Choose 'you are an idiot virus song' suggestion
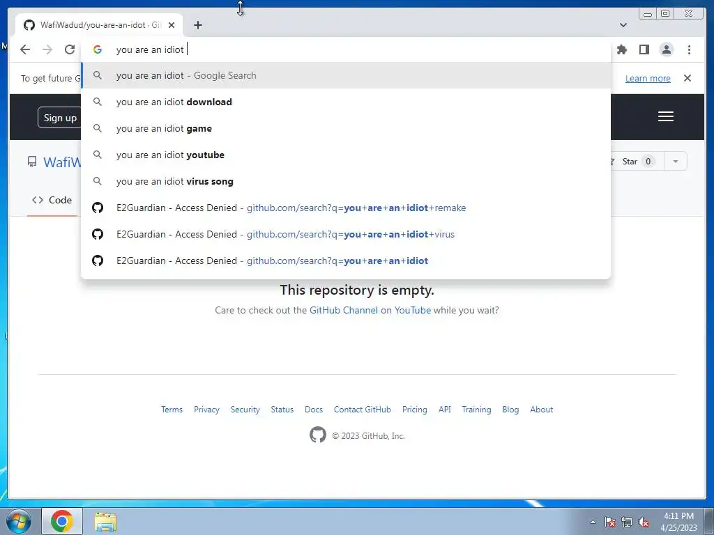Screen dimensions: 714x535 (x=346, y=181)
